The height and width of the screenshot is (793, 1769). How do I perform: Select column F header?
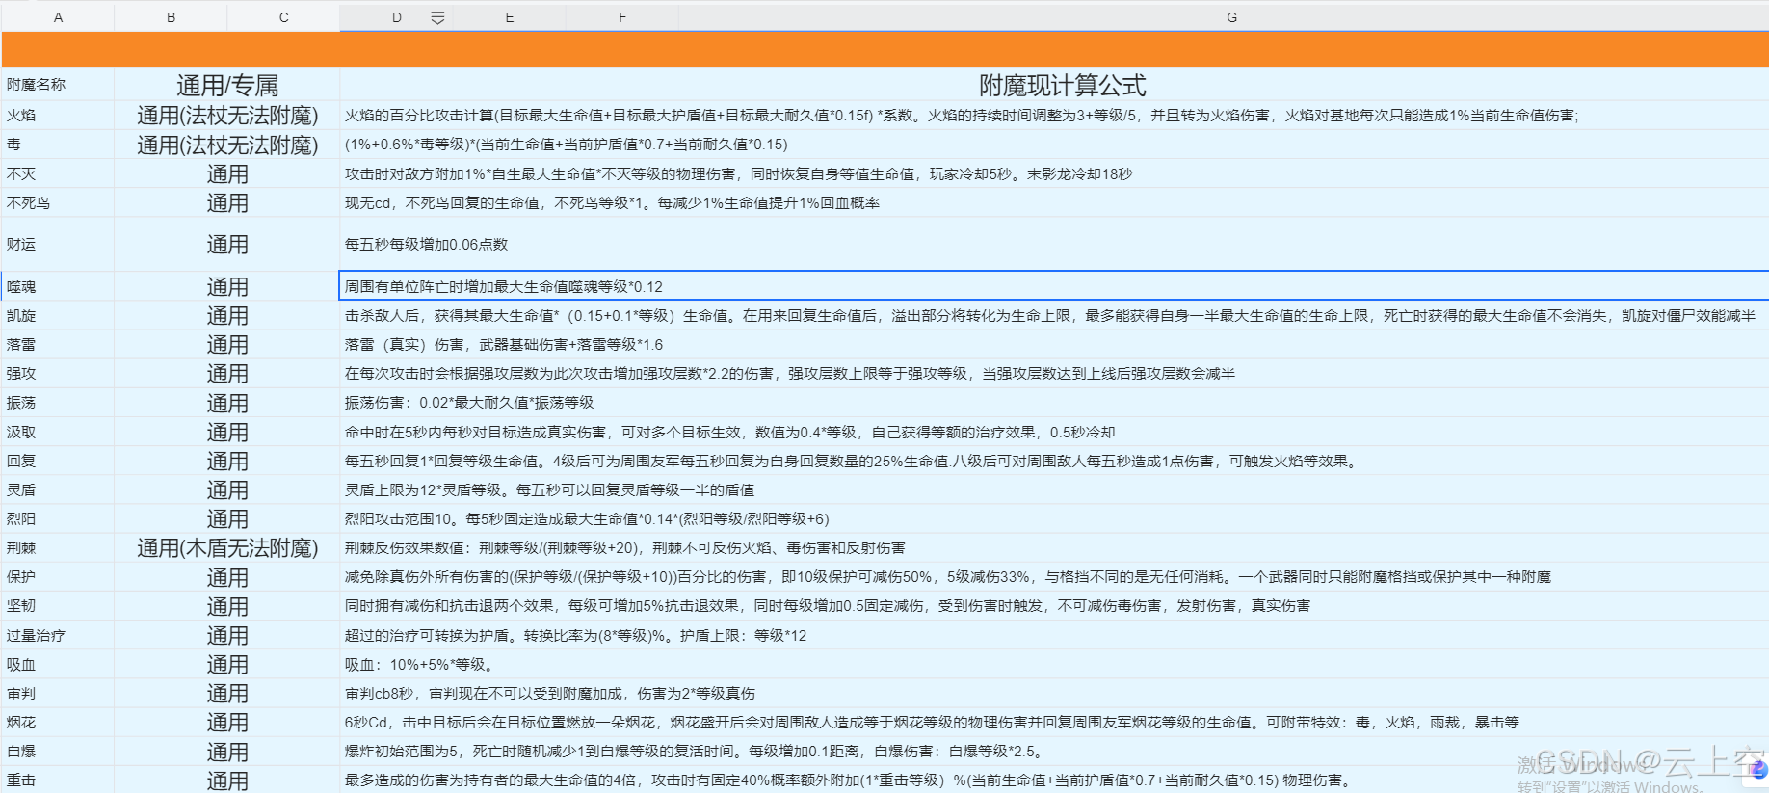(x=621, y=17)
